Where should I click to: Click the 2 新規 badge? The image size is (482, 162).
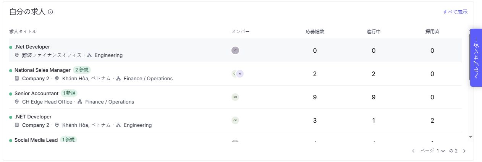point(82,70)
